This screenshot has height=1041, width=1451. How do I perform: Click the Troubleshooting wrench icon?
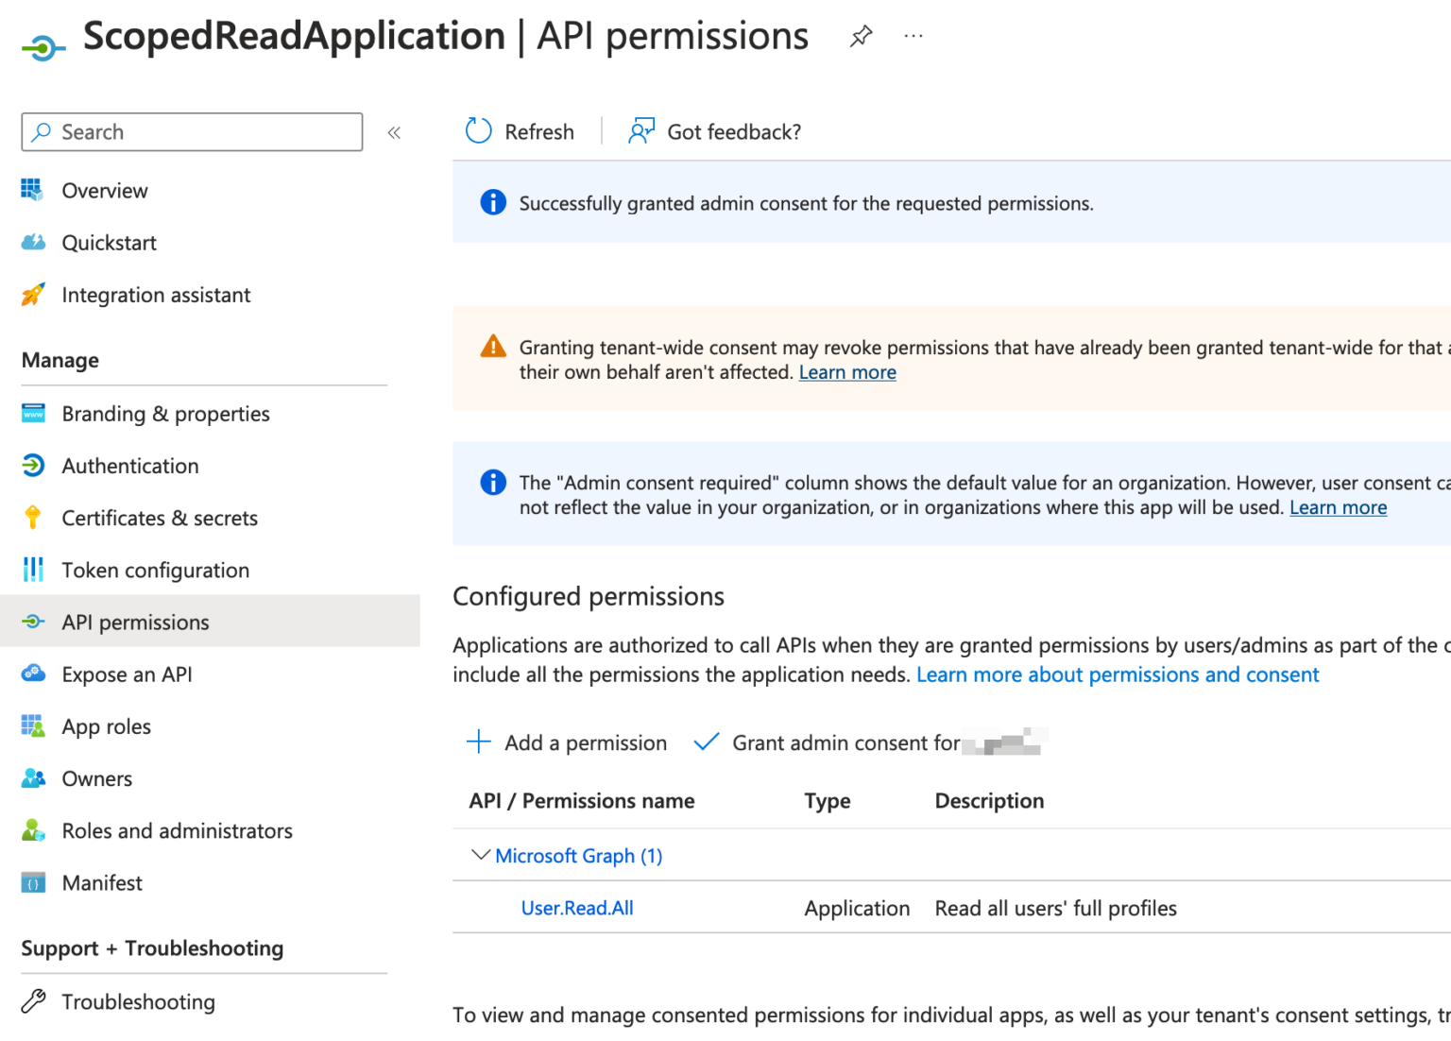tap(33, 1001)
